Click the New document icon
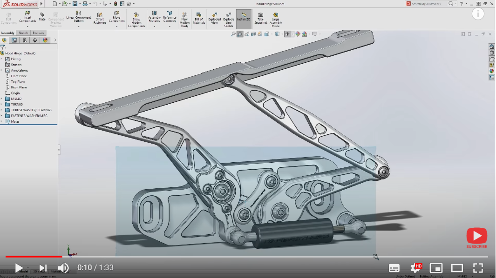Viewport: 496px width, 278px height. 55,4
